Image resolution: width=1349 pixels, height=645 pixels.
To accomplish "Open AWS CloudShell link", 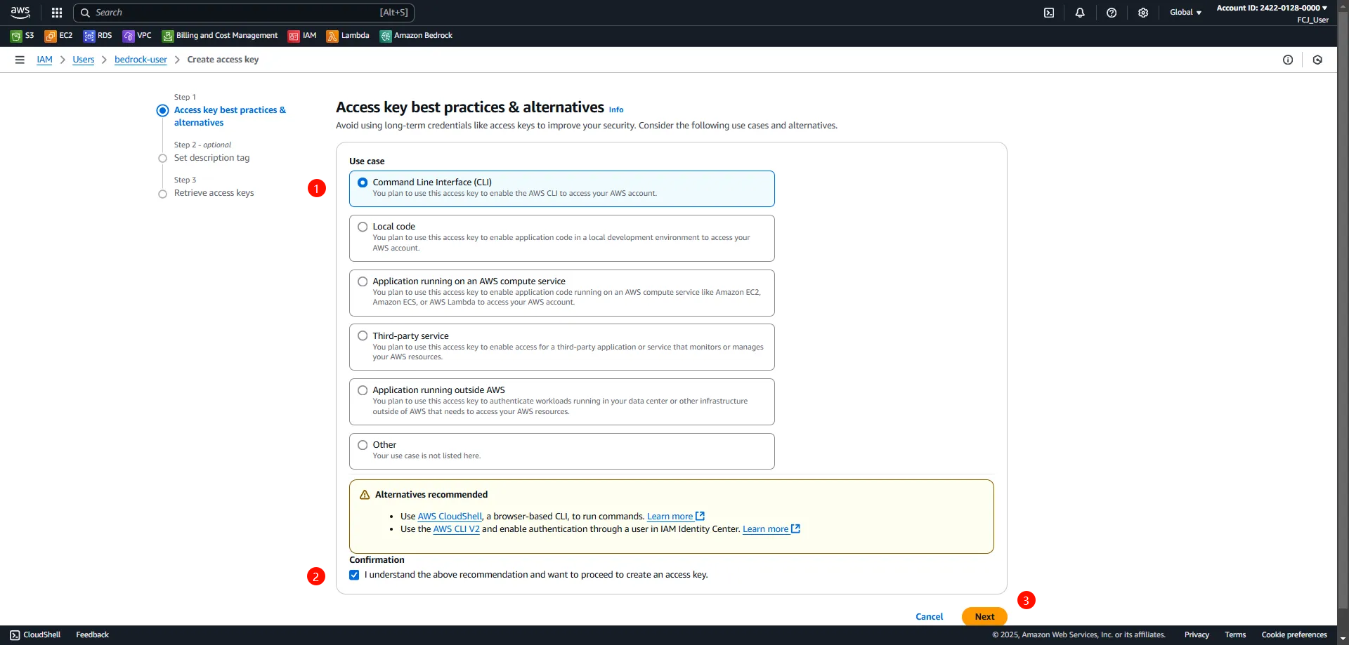I will [x=450, y=517].
